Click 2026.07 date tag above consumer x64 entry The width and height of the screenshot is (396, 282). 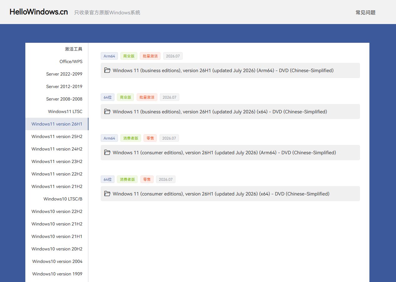pyautogui.click(x=165, y=179)
